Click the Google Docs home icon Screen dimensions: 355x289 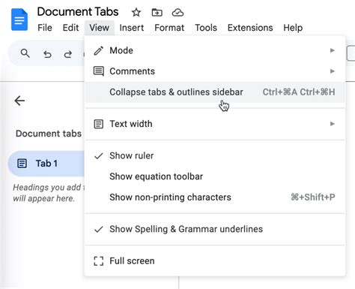[19, 20]
